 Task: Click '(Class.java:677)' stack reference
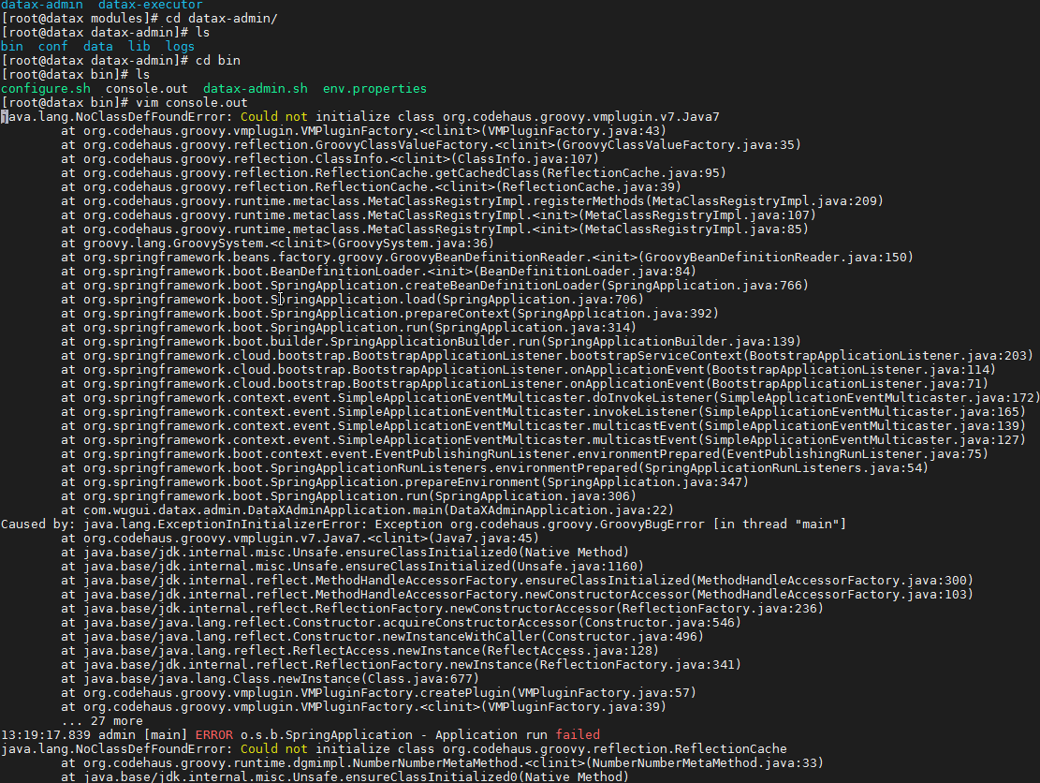[420, 679]
